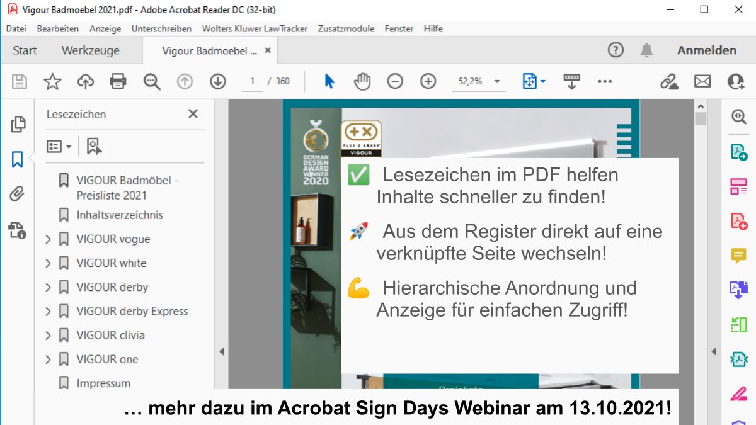This screenshot has width=756, height=425.
Task: Zoom in with plus button
Action: coord(428,81)
